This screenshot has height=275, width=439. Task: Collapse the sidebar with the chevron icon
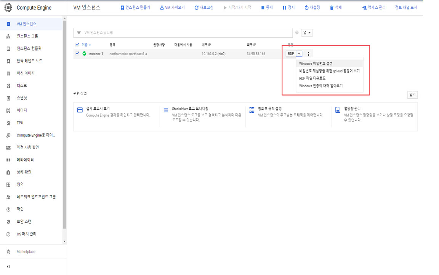[8, 267]
